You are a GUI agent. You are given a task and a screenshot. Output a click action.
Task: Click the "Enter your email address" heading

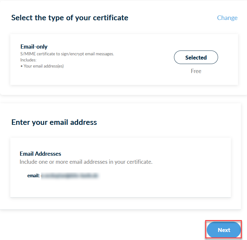[x=54, y=122]
